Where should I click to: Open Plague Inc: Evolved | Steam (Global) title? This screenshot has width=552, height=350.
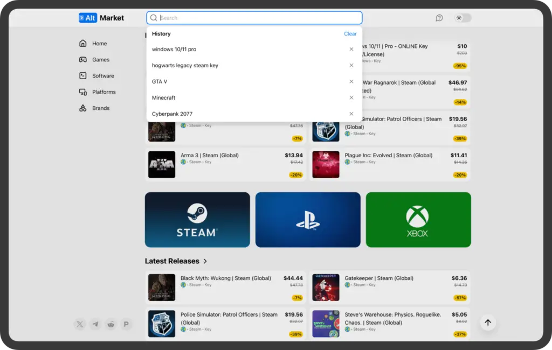[x=388, y=155]
